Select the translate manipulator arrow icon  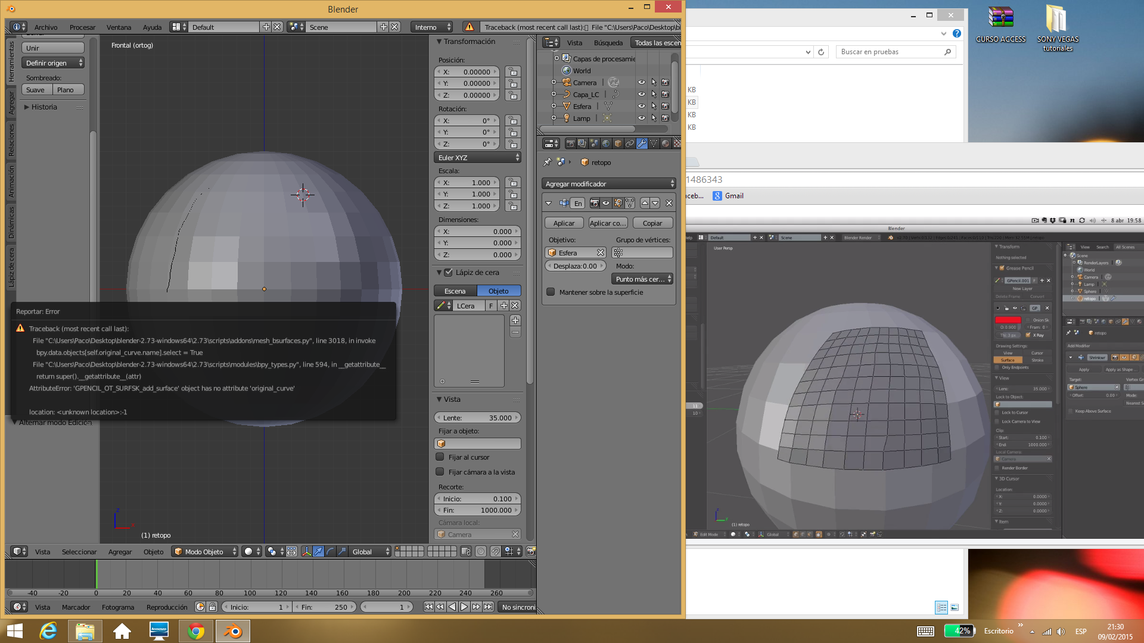click(x=318, y=552)
